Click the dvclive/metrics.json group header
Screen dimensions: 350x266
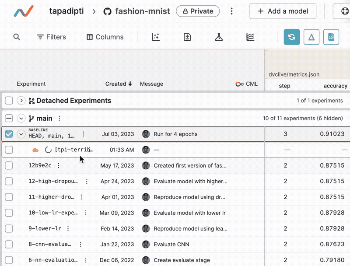point(294,74)
